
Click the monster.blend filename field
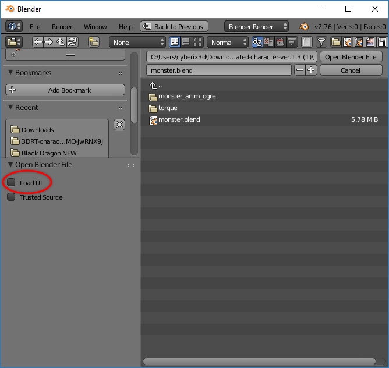pos(219,70)
